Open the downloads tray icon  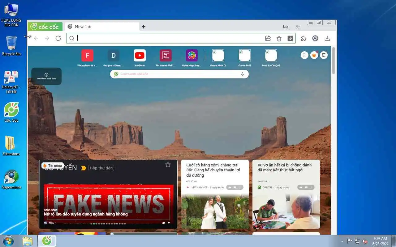327,38
